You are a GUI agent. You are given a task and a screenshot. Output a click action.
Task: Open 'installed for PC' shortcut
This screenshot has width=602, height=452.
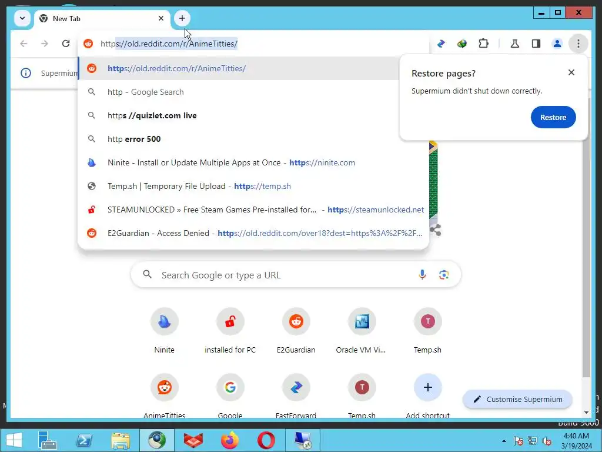pos(230,331)
